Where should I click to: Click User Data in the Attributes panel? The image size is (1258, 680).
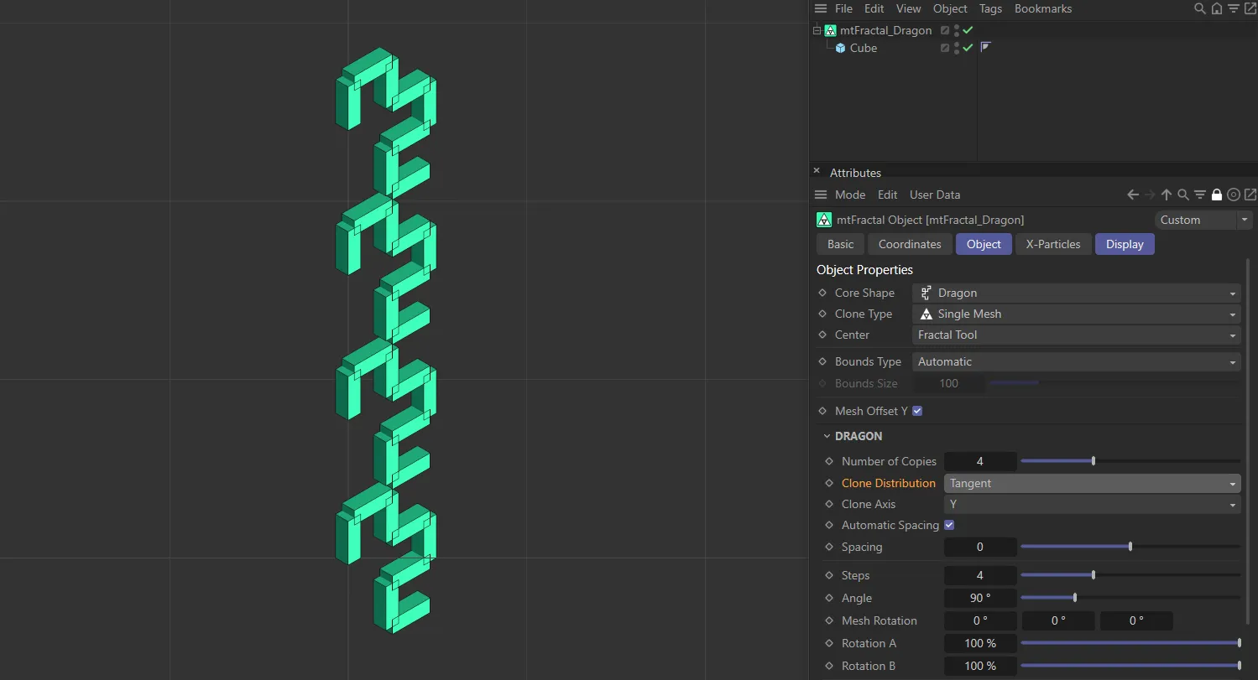tap(935, 194)
